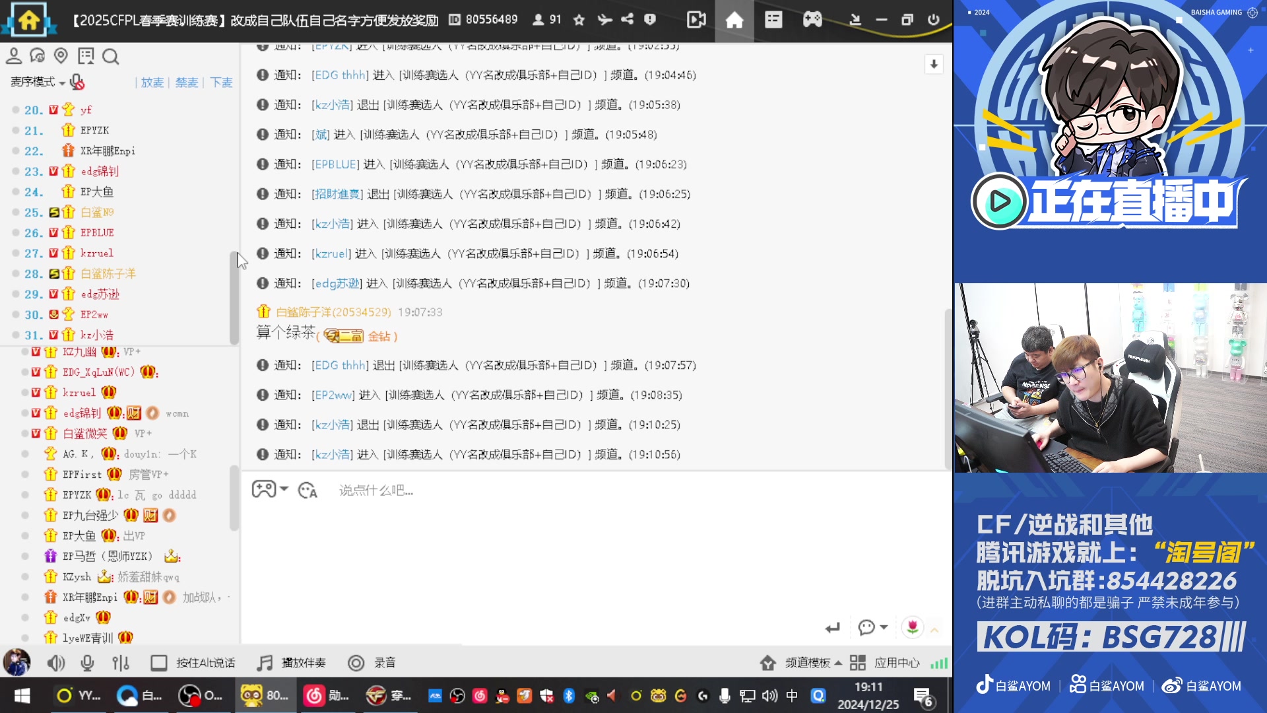Open the member list person icon
The width and height of the screenshot is (1267, 713).
[14, 56]
